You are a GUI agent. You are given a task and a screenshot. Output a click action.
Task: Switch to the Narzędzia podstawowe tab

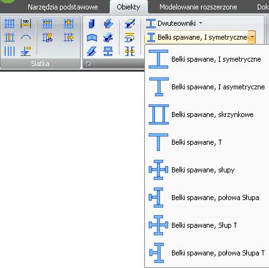(63, 7)
